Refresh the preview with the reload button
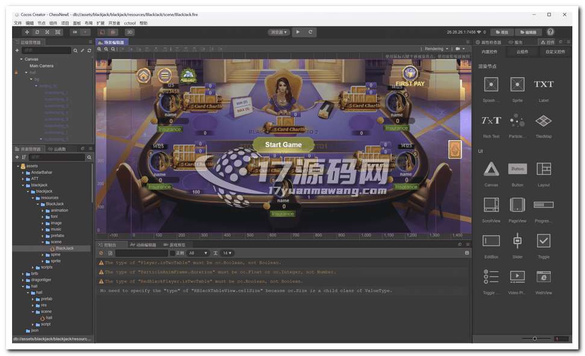This screenshot has width=585, height=356. click(310, 32)
